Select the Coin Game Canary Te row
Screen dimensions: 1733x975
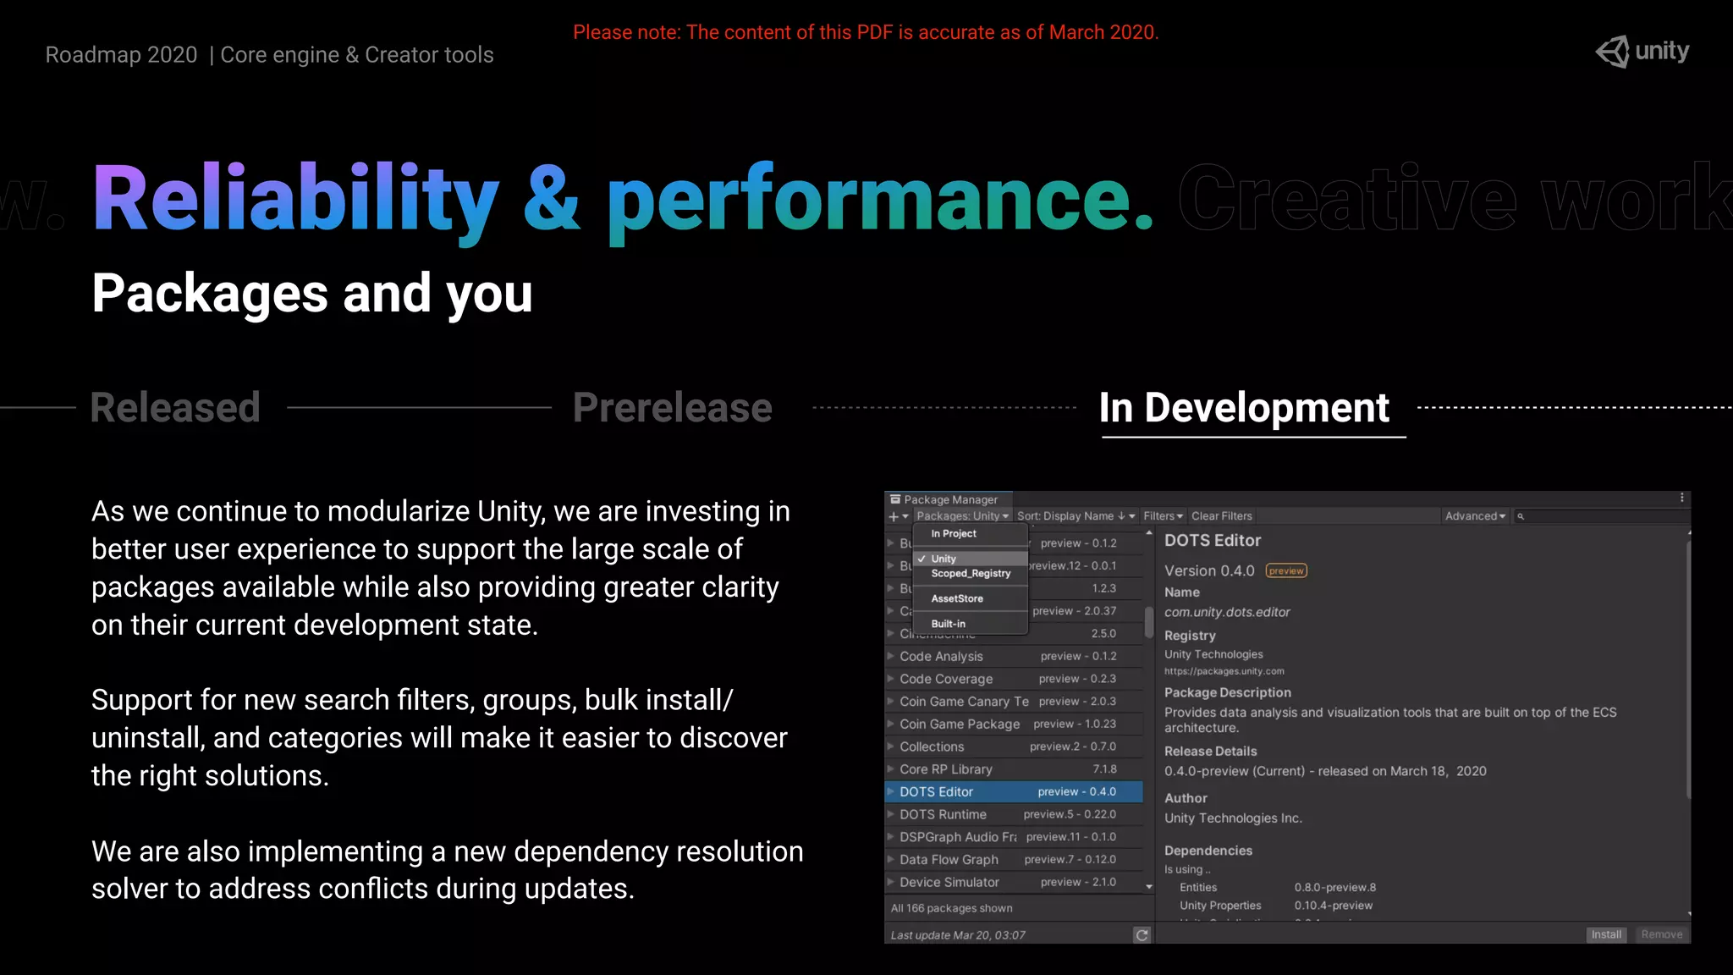[1013, 702]
